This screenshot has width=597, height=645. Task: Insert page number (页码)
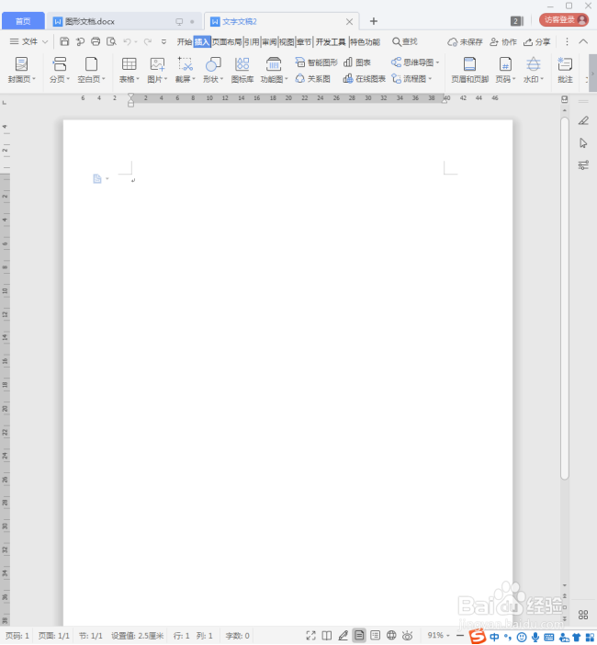coord(505,70)
